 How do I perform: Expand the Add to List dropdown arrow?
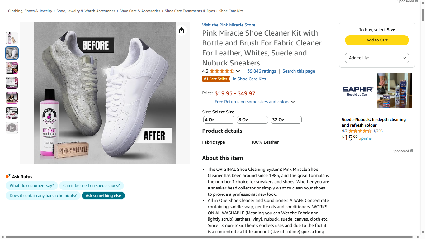click(x=405, y=58)
